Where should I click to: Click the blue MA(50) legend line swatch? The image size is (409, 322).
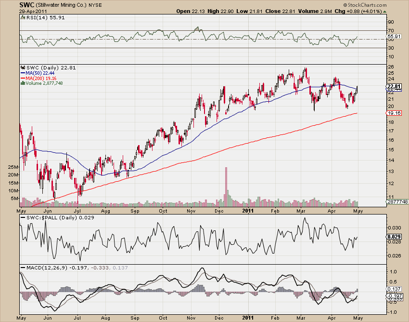tap(23, 73)
